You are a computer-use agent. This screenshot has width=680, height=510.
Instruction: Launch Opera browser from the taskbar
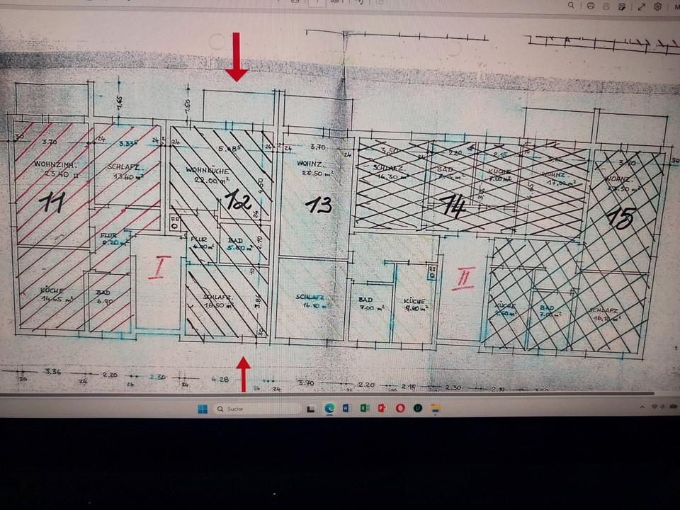click(x=400, y=409)
